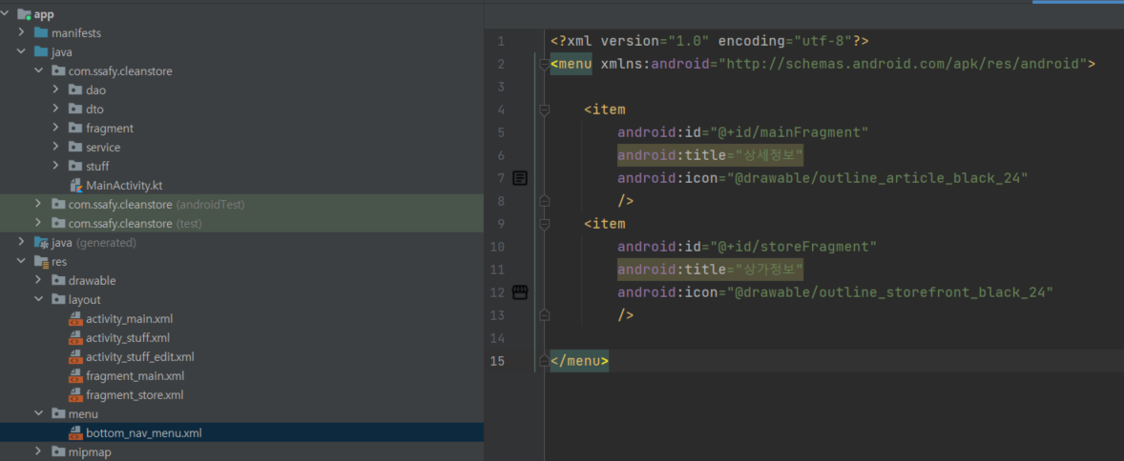Fold the first item tag on line 4

(544, 110)
